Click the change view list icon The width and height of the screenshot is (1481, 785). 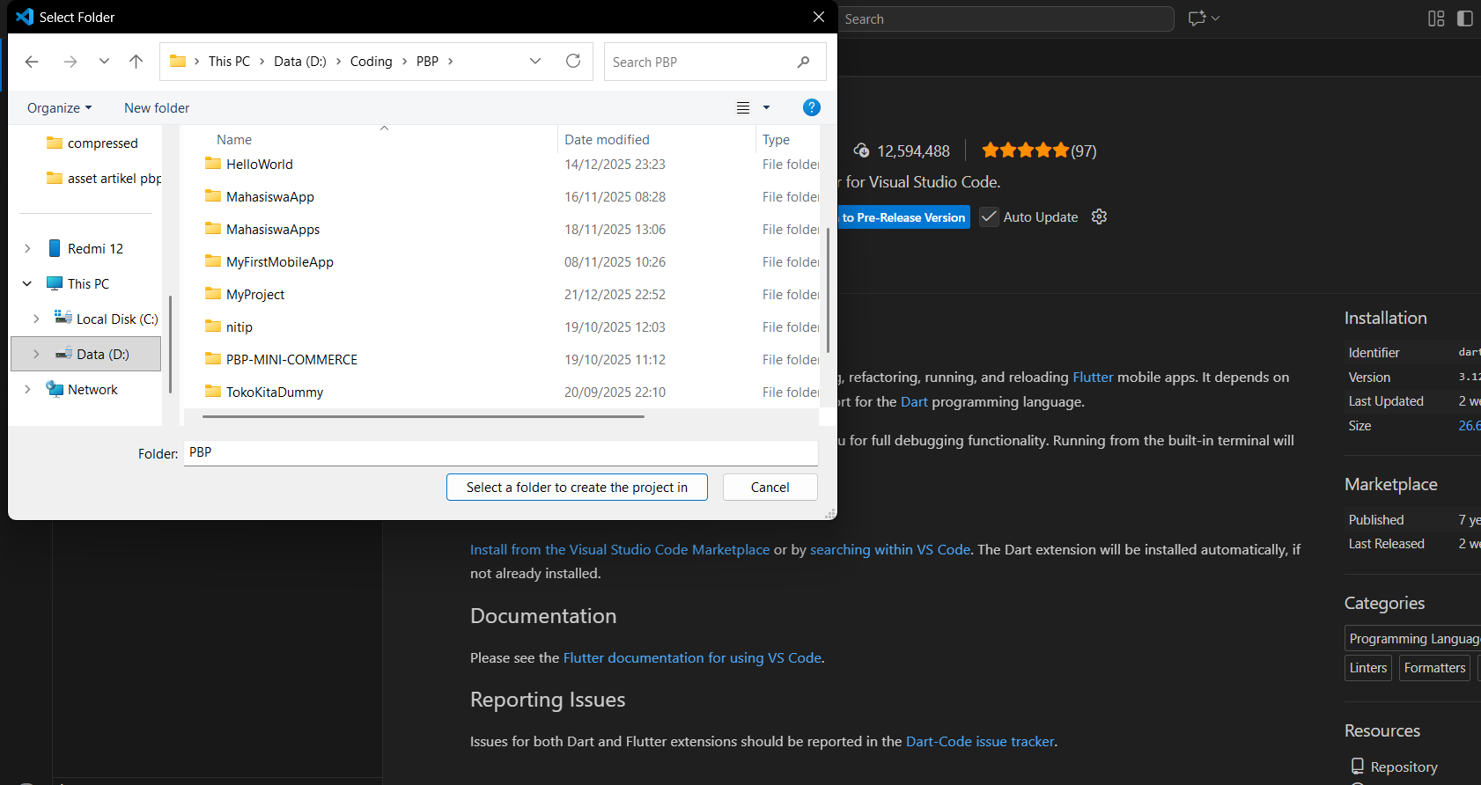click(743, 107)
